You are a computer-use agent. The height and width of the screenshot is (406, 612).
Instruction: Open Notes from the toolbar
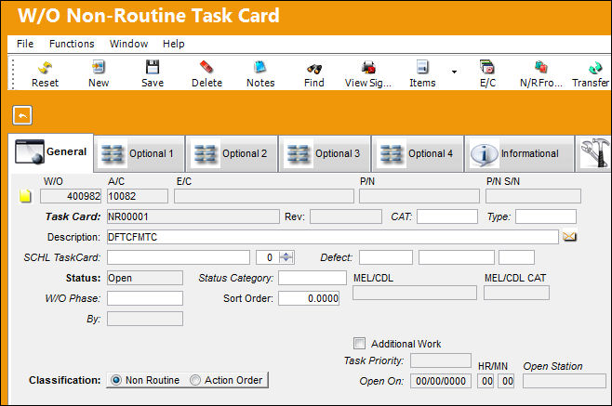(259, 67)
